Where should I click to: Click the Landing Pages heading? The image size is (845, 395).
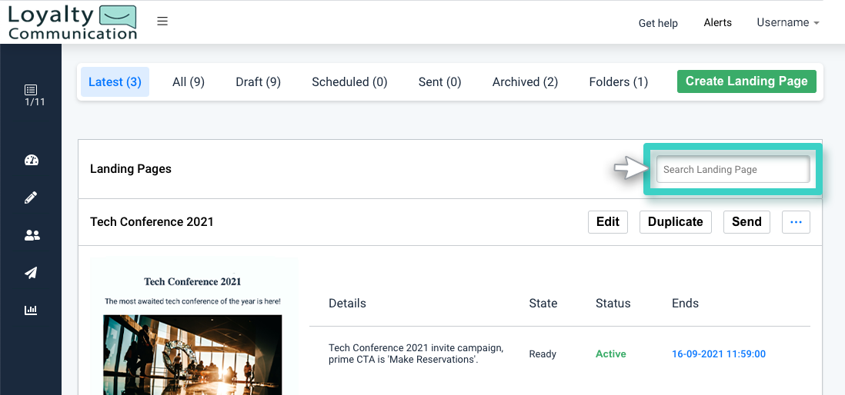click(130, 169)
